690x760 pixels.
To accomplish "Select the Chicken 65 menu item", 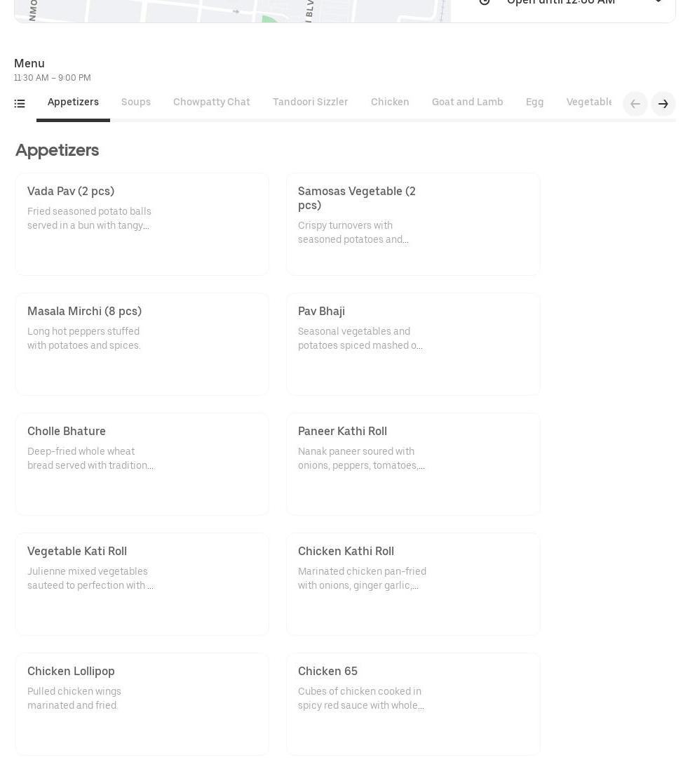I will point(412,704).
